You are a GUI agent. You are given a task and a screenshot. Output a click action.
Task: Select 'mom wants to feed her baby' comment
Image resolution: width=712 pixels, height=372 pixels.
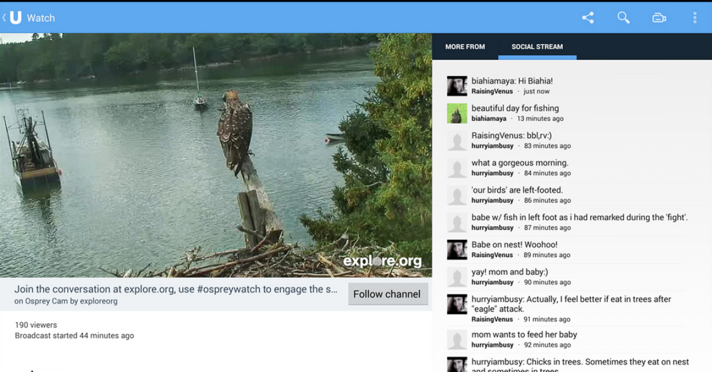click(x=524, y=335)
